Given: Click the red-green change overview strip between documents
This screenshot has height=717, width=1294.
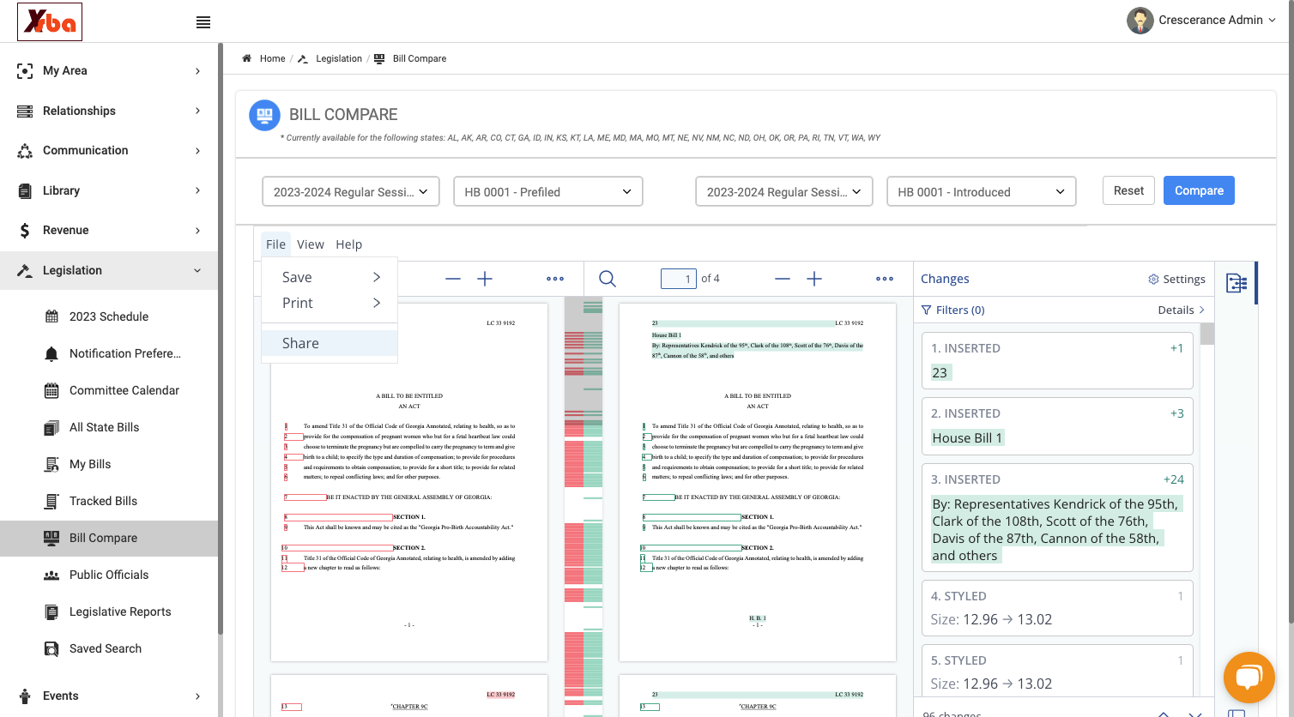Looking at the screenshot, I should 584,506.
